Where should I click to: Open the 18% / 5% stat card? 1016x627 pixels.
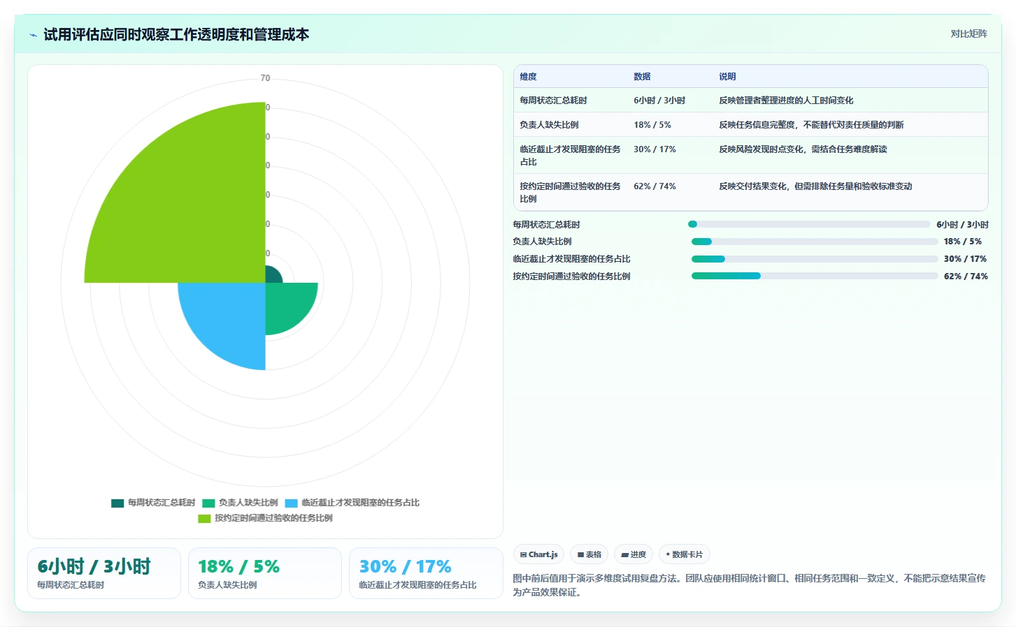(x=265, y=573)
